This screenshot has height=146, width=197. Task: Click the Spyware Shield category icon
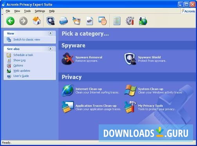(130, 59)
